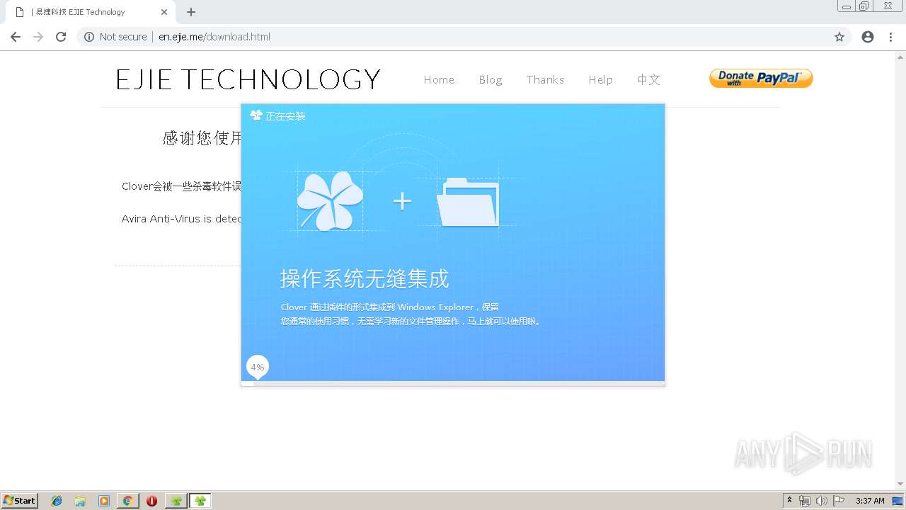Open the Thanks menu link
This screenshot has width=906, height=510.
pos(545,79)
